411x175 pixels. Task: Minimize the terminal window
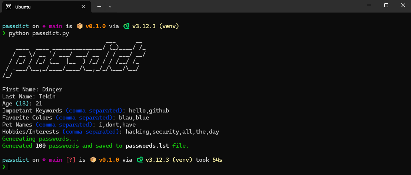click(369, 6)
